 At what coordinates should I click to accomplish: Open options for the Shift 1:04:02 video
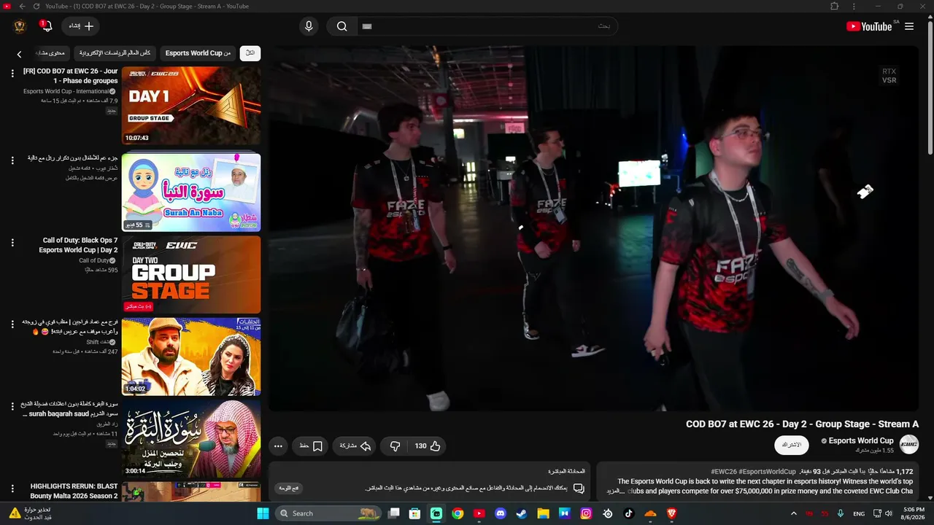(x=12, y=324)
